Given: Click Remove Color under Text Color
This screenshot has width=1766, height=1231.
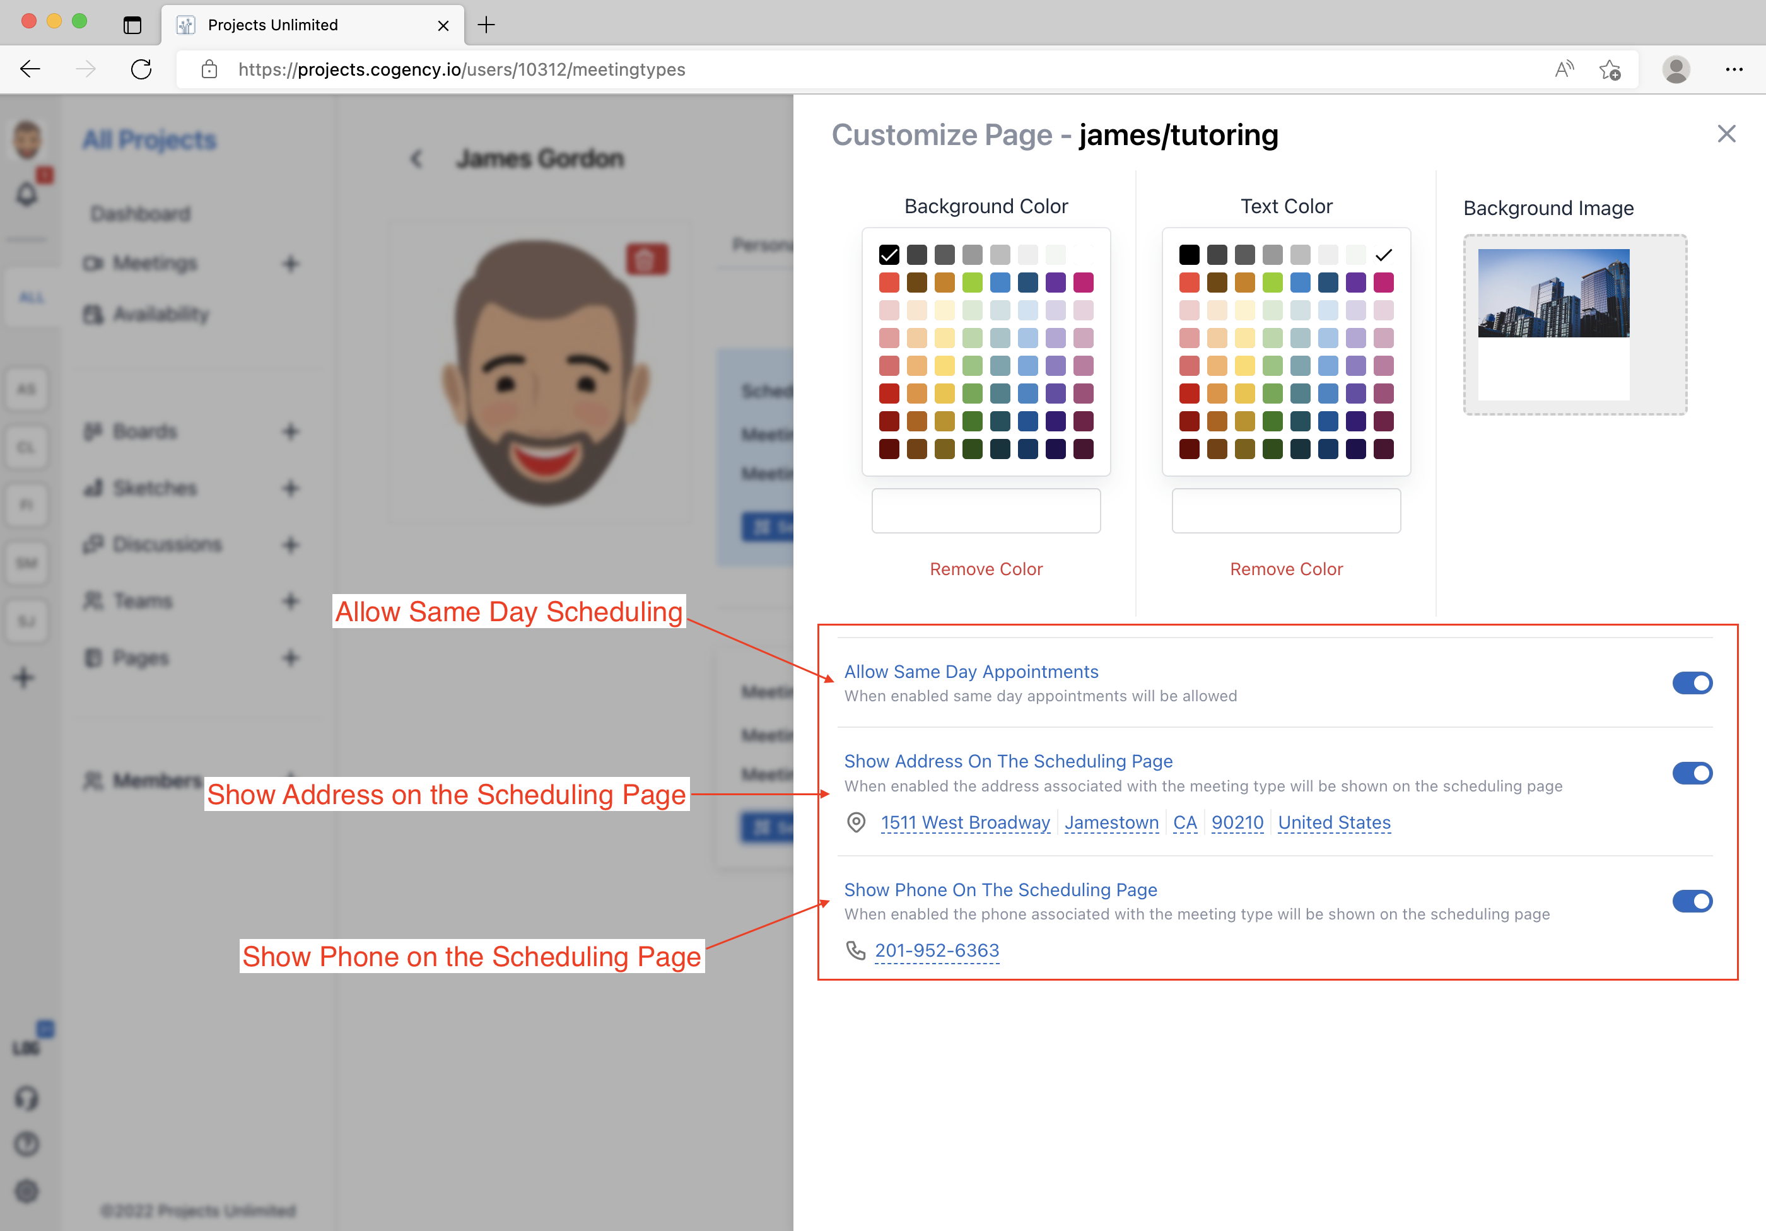Looking at the screenshot, I should [x=1286, y=569].
